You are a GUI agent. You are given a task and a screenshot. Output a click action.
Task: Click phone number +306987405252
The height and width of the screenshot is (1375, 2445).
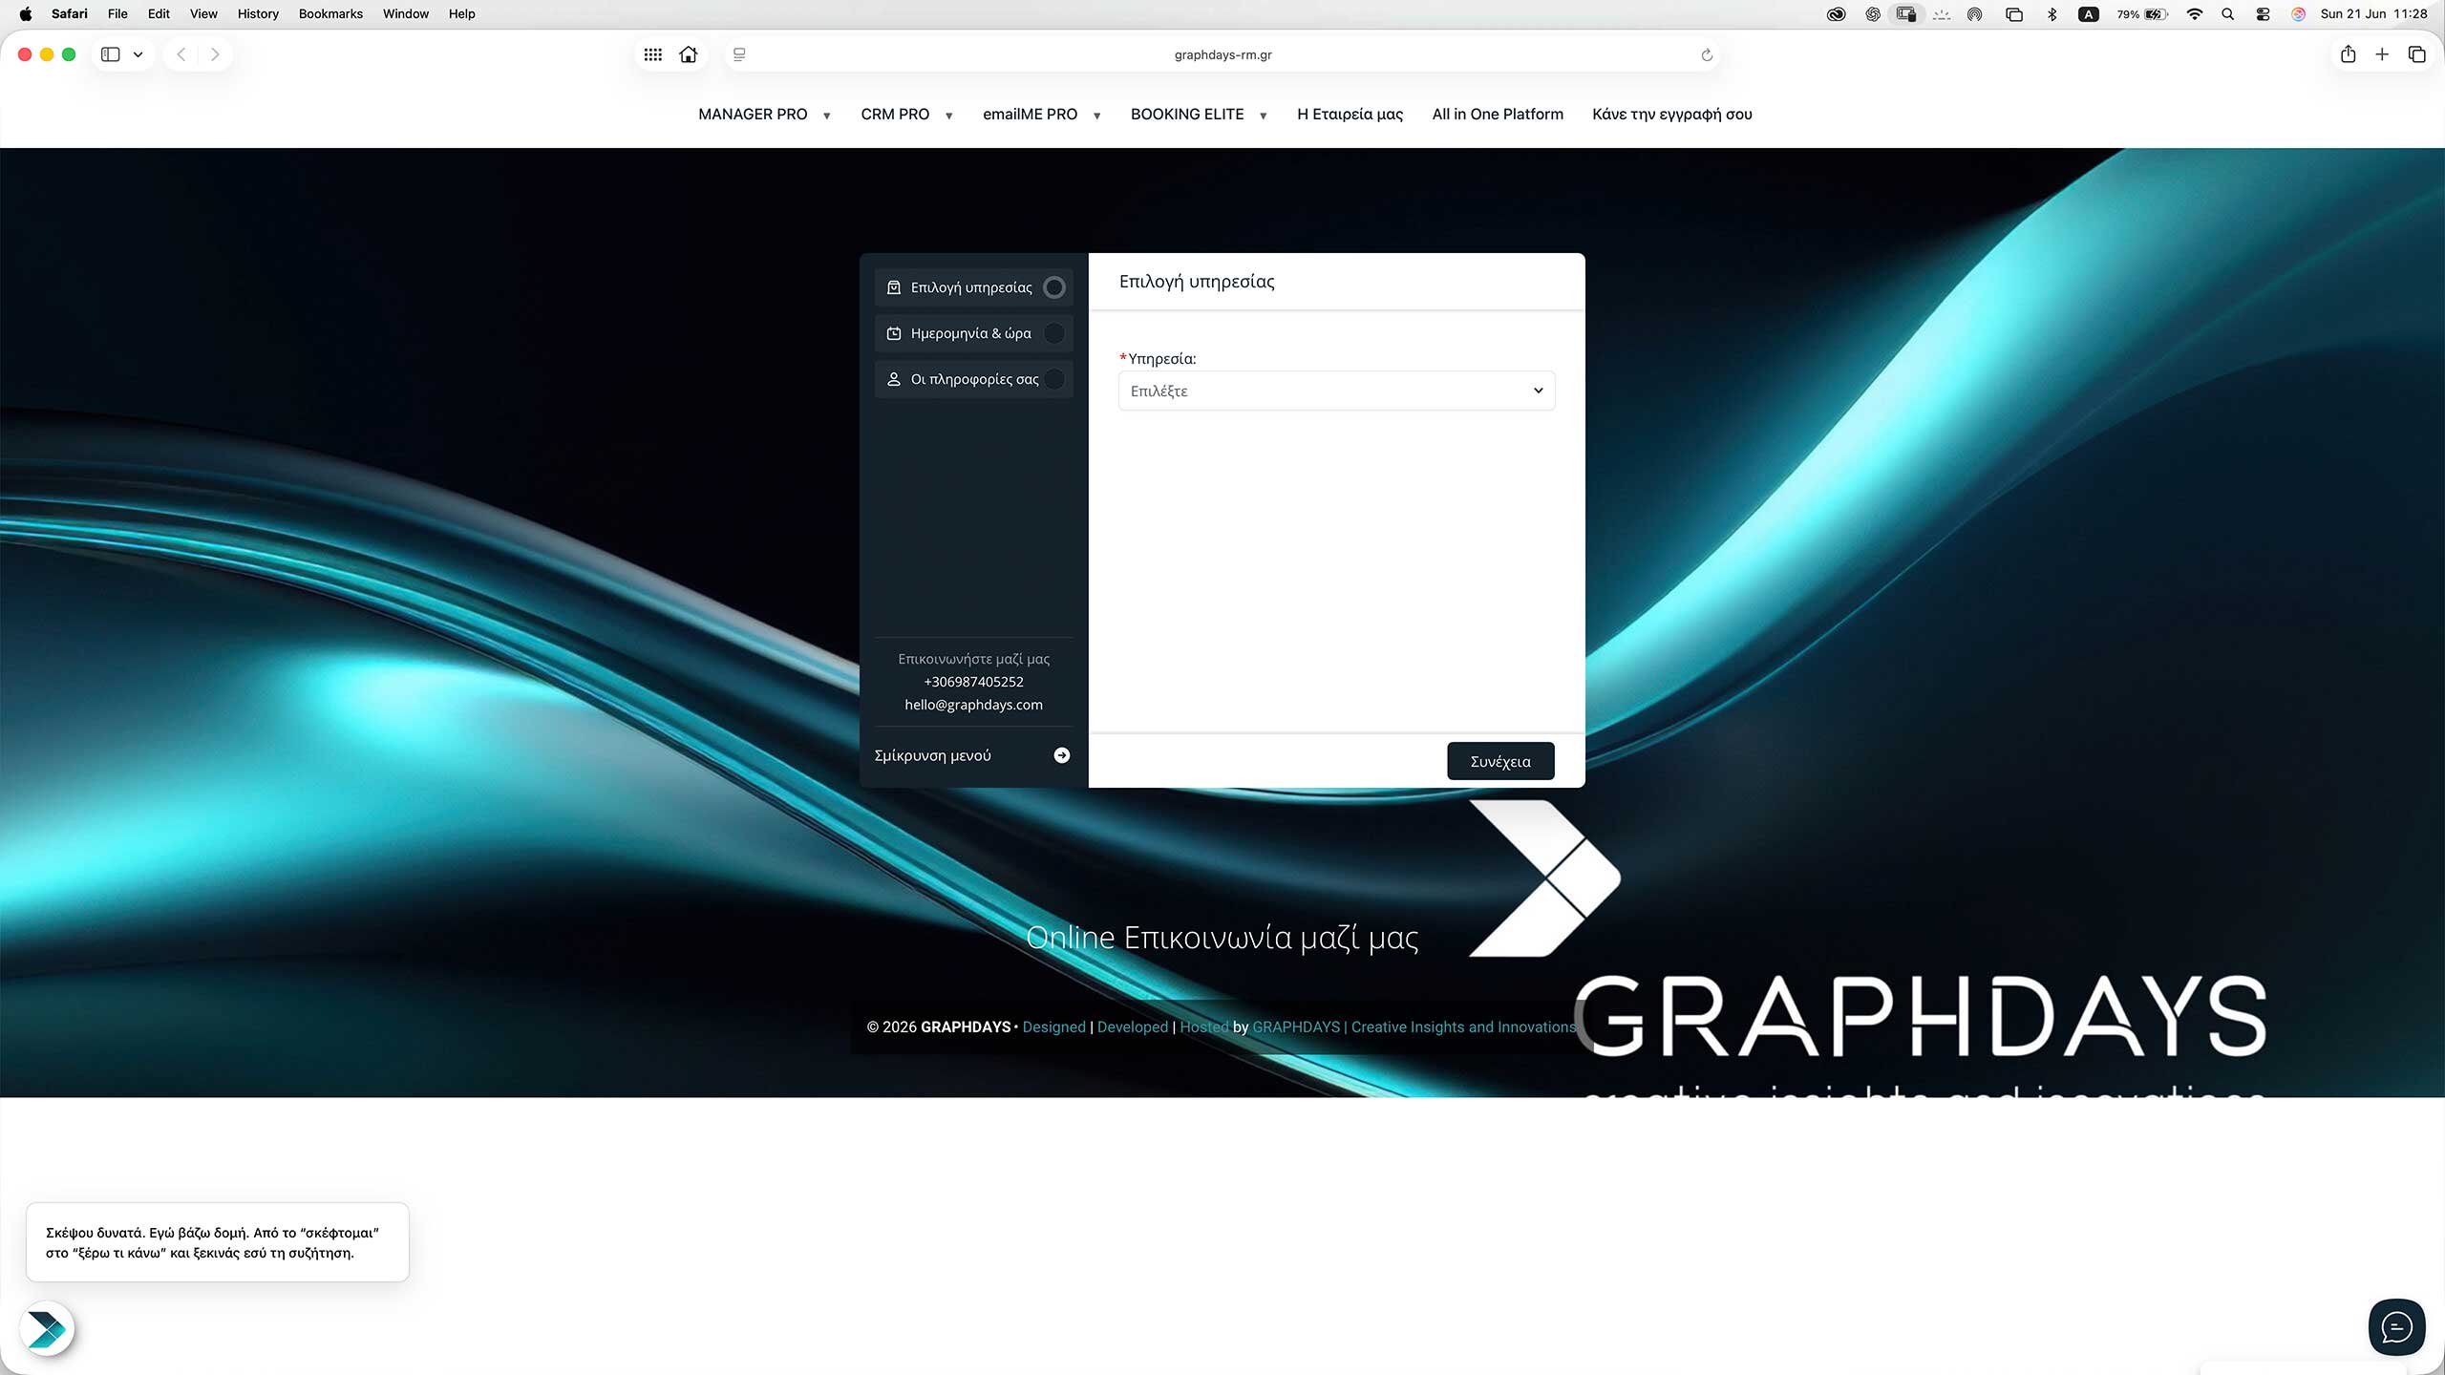click(973, 682)
